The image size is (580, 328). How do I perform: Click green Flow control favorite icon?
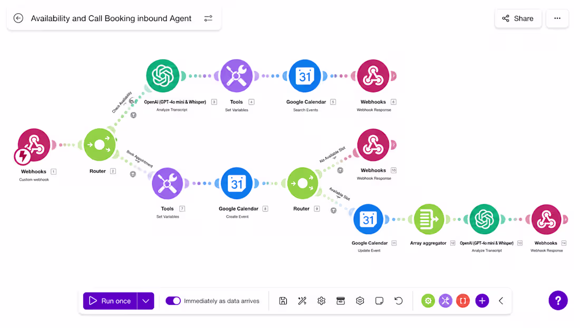(428, 301)
